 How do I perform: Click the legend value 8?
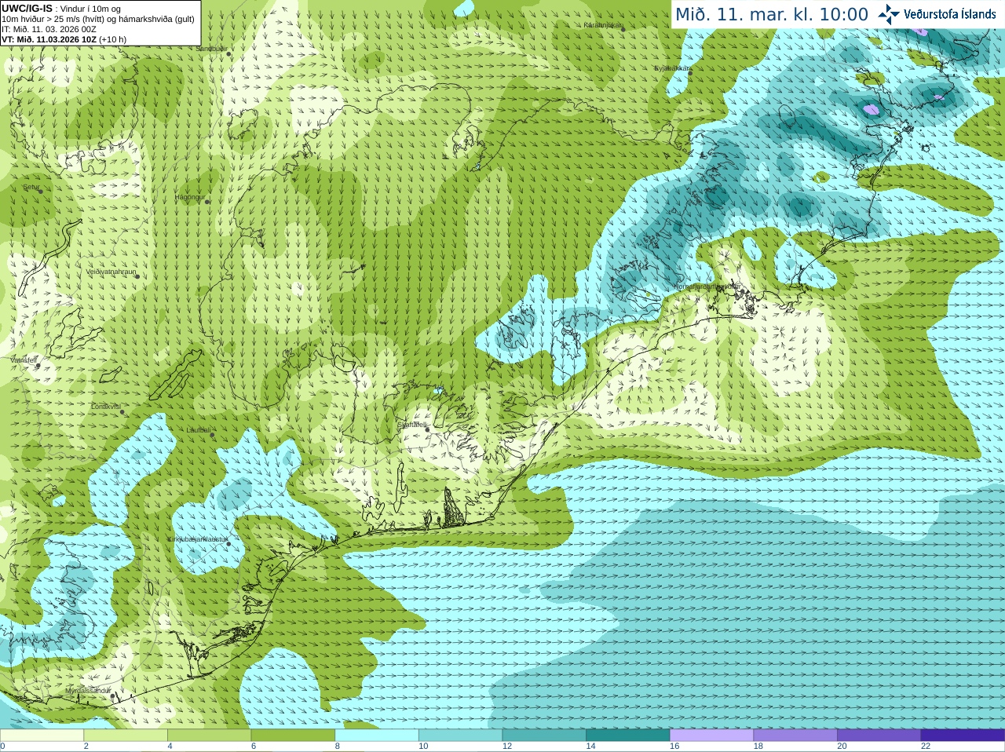click(338, 747)
